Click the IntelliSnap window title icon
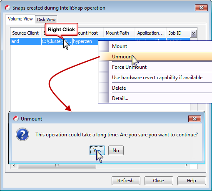This screenshot has width=212, height=191. 7,8
